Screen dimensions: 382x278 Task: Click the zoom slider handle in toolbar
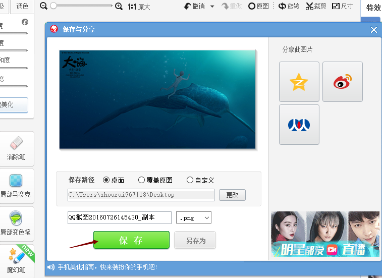[53, 6]
